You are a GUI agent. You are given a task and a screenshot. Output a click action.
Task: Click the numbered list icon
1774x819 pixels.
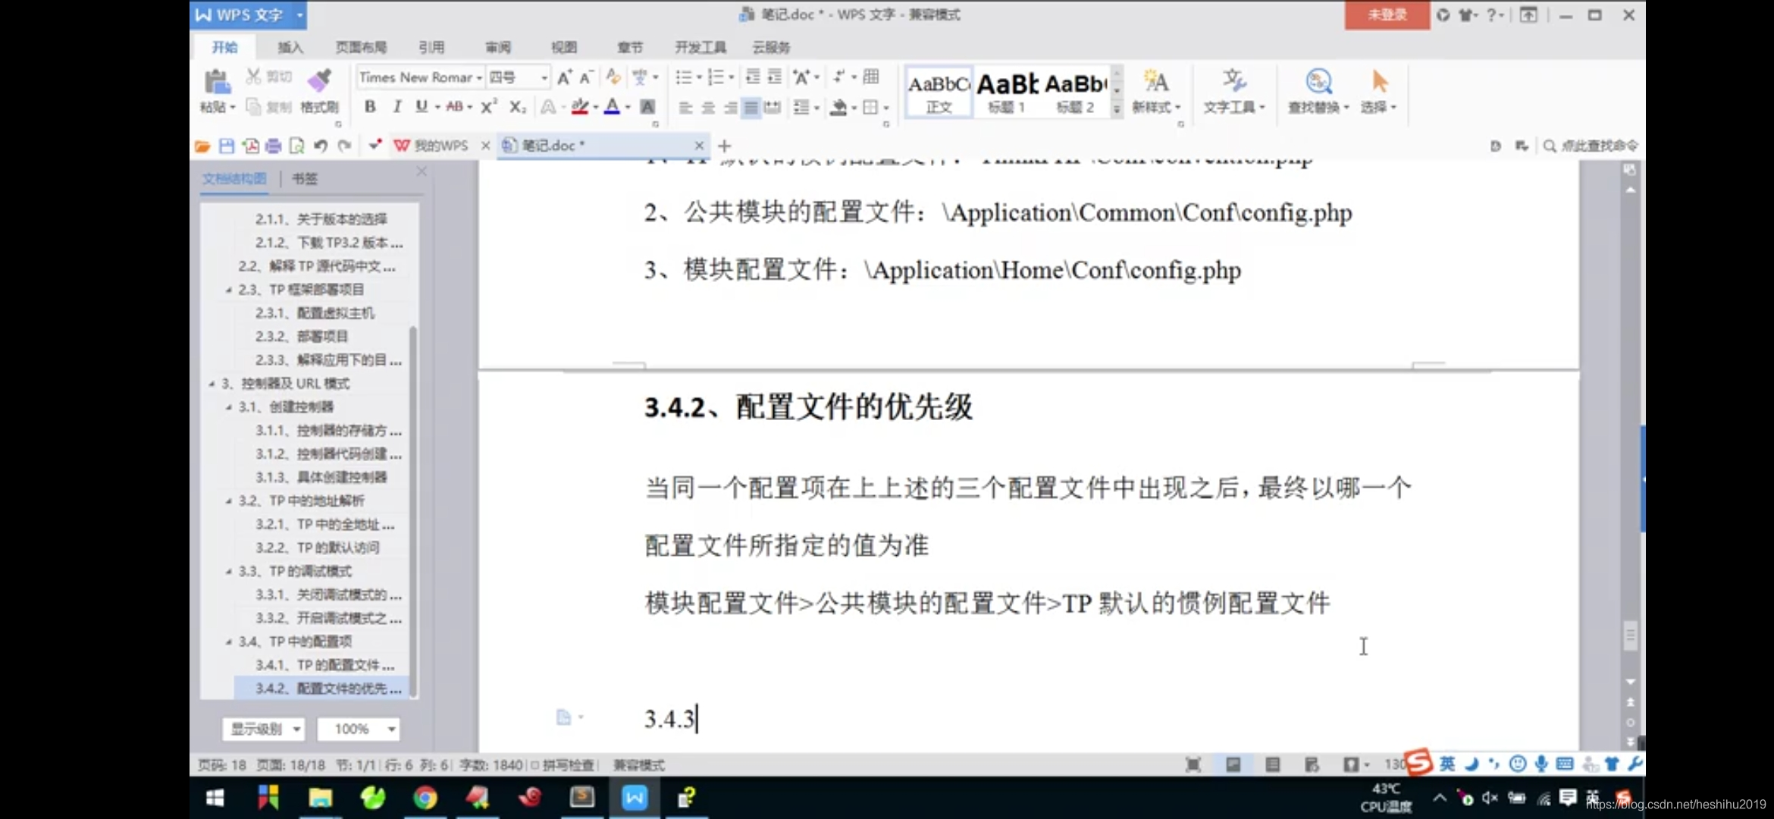point(715,77)
